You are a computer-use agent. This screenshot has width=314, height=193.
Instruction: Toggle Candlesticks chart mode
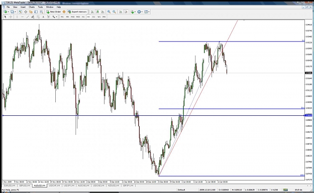coord(97,12)
